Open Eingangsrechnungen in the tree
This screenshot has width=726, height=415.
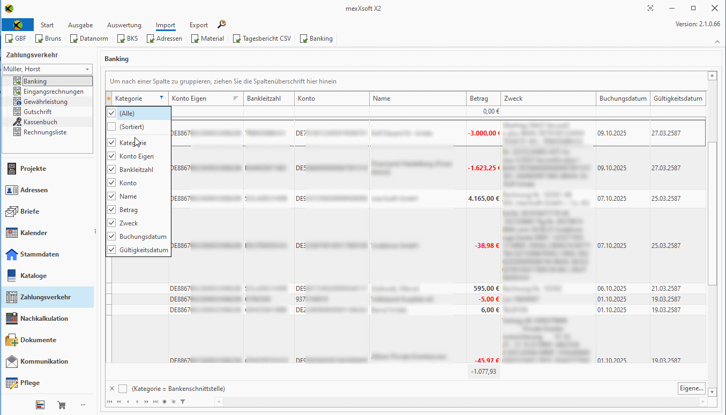pyautogui.click(x=53, y=92)
